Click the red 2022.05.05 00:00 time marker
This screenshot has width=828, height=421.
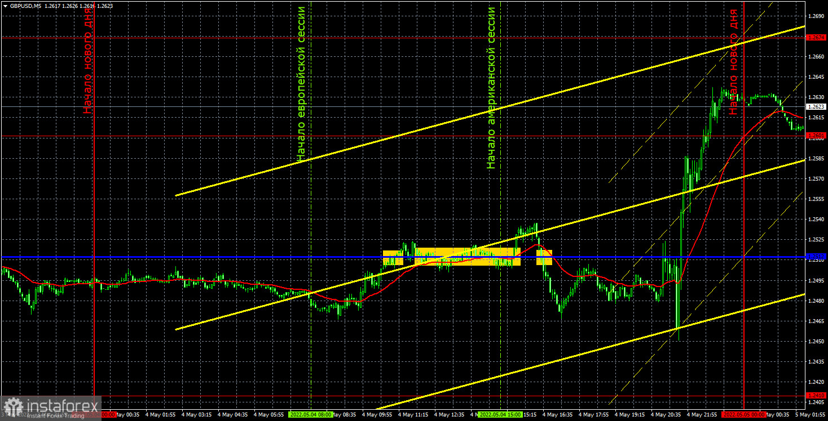pos(744,415)
